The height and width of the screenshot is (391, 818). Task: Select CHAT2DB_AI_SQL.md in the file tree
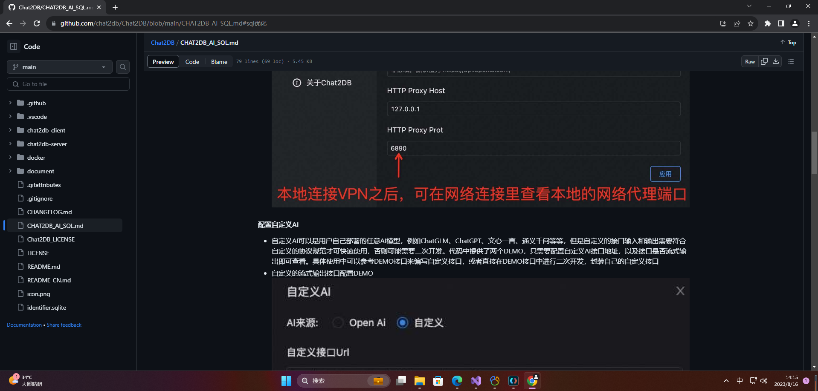65,226
